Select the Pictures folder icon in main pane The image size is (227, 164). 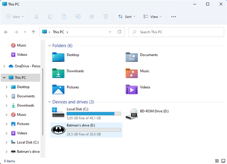tap(58, 89)
